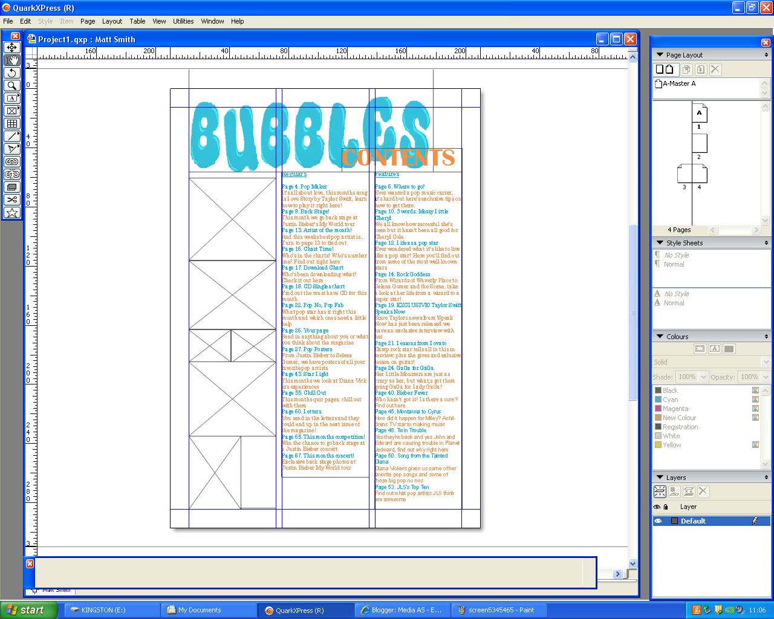The image size is (774, 619).
Task: Open the File menu
Action: pyautogui.click(x=8, y=21)
